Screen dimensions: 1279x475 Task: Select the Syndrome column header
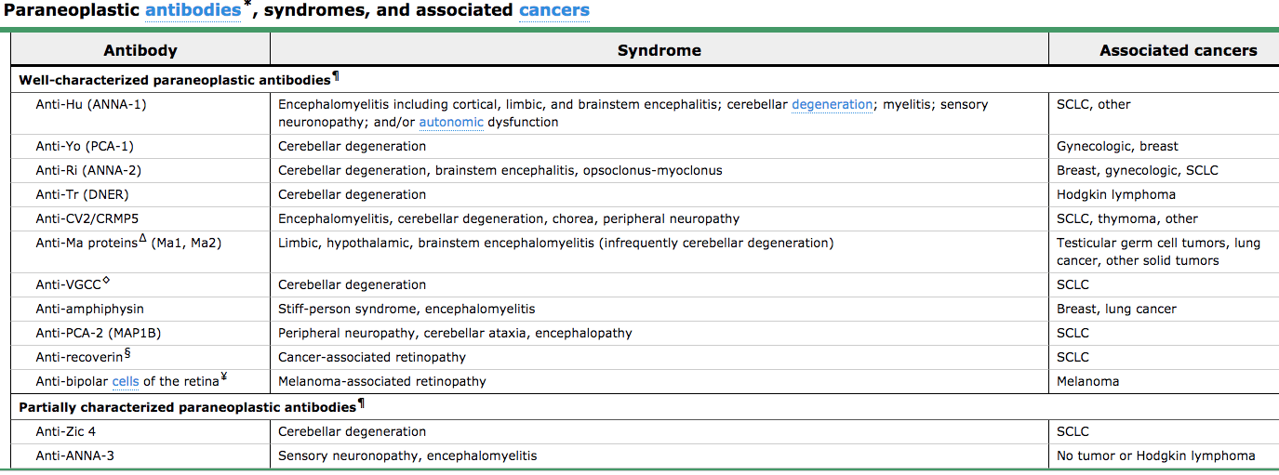[x=659, y=50]
